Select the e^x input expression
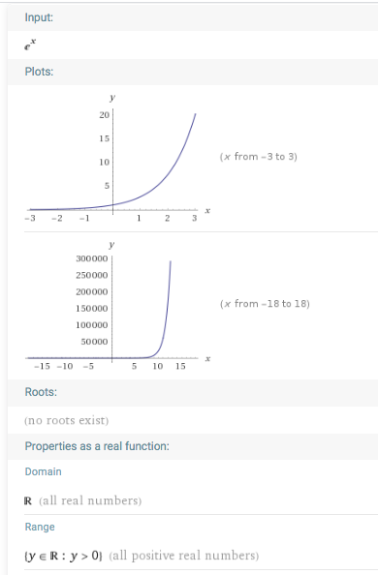Image resolution: width=378 pixels, height=575 pixels. (x=30, y=45)
